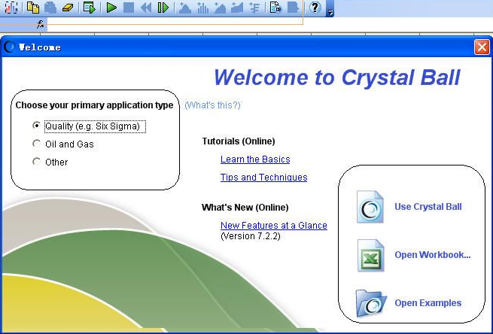Click the New Features at a Glance link
The height and width of the screenshot is (334, 493).
pos(273,226)
